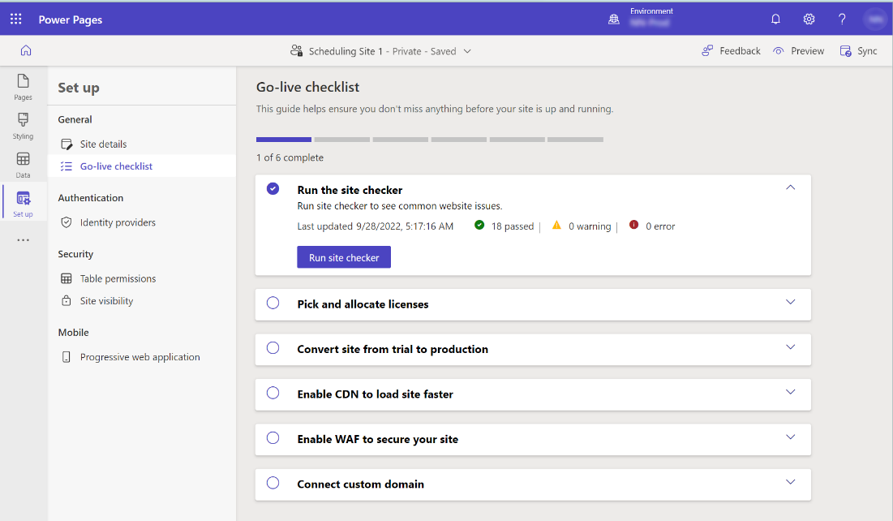Open the Microsoft app launcher waffle
This screenshot has width=893, height=521.
tap(15, 18)
